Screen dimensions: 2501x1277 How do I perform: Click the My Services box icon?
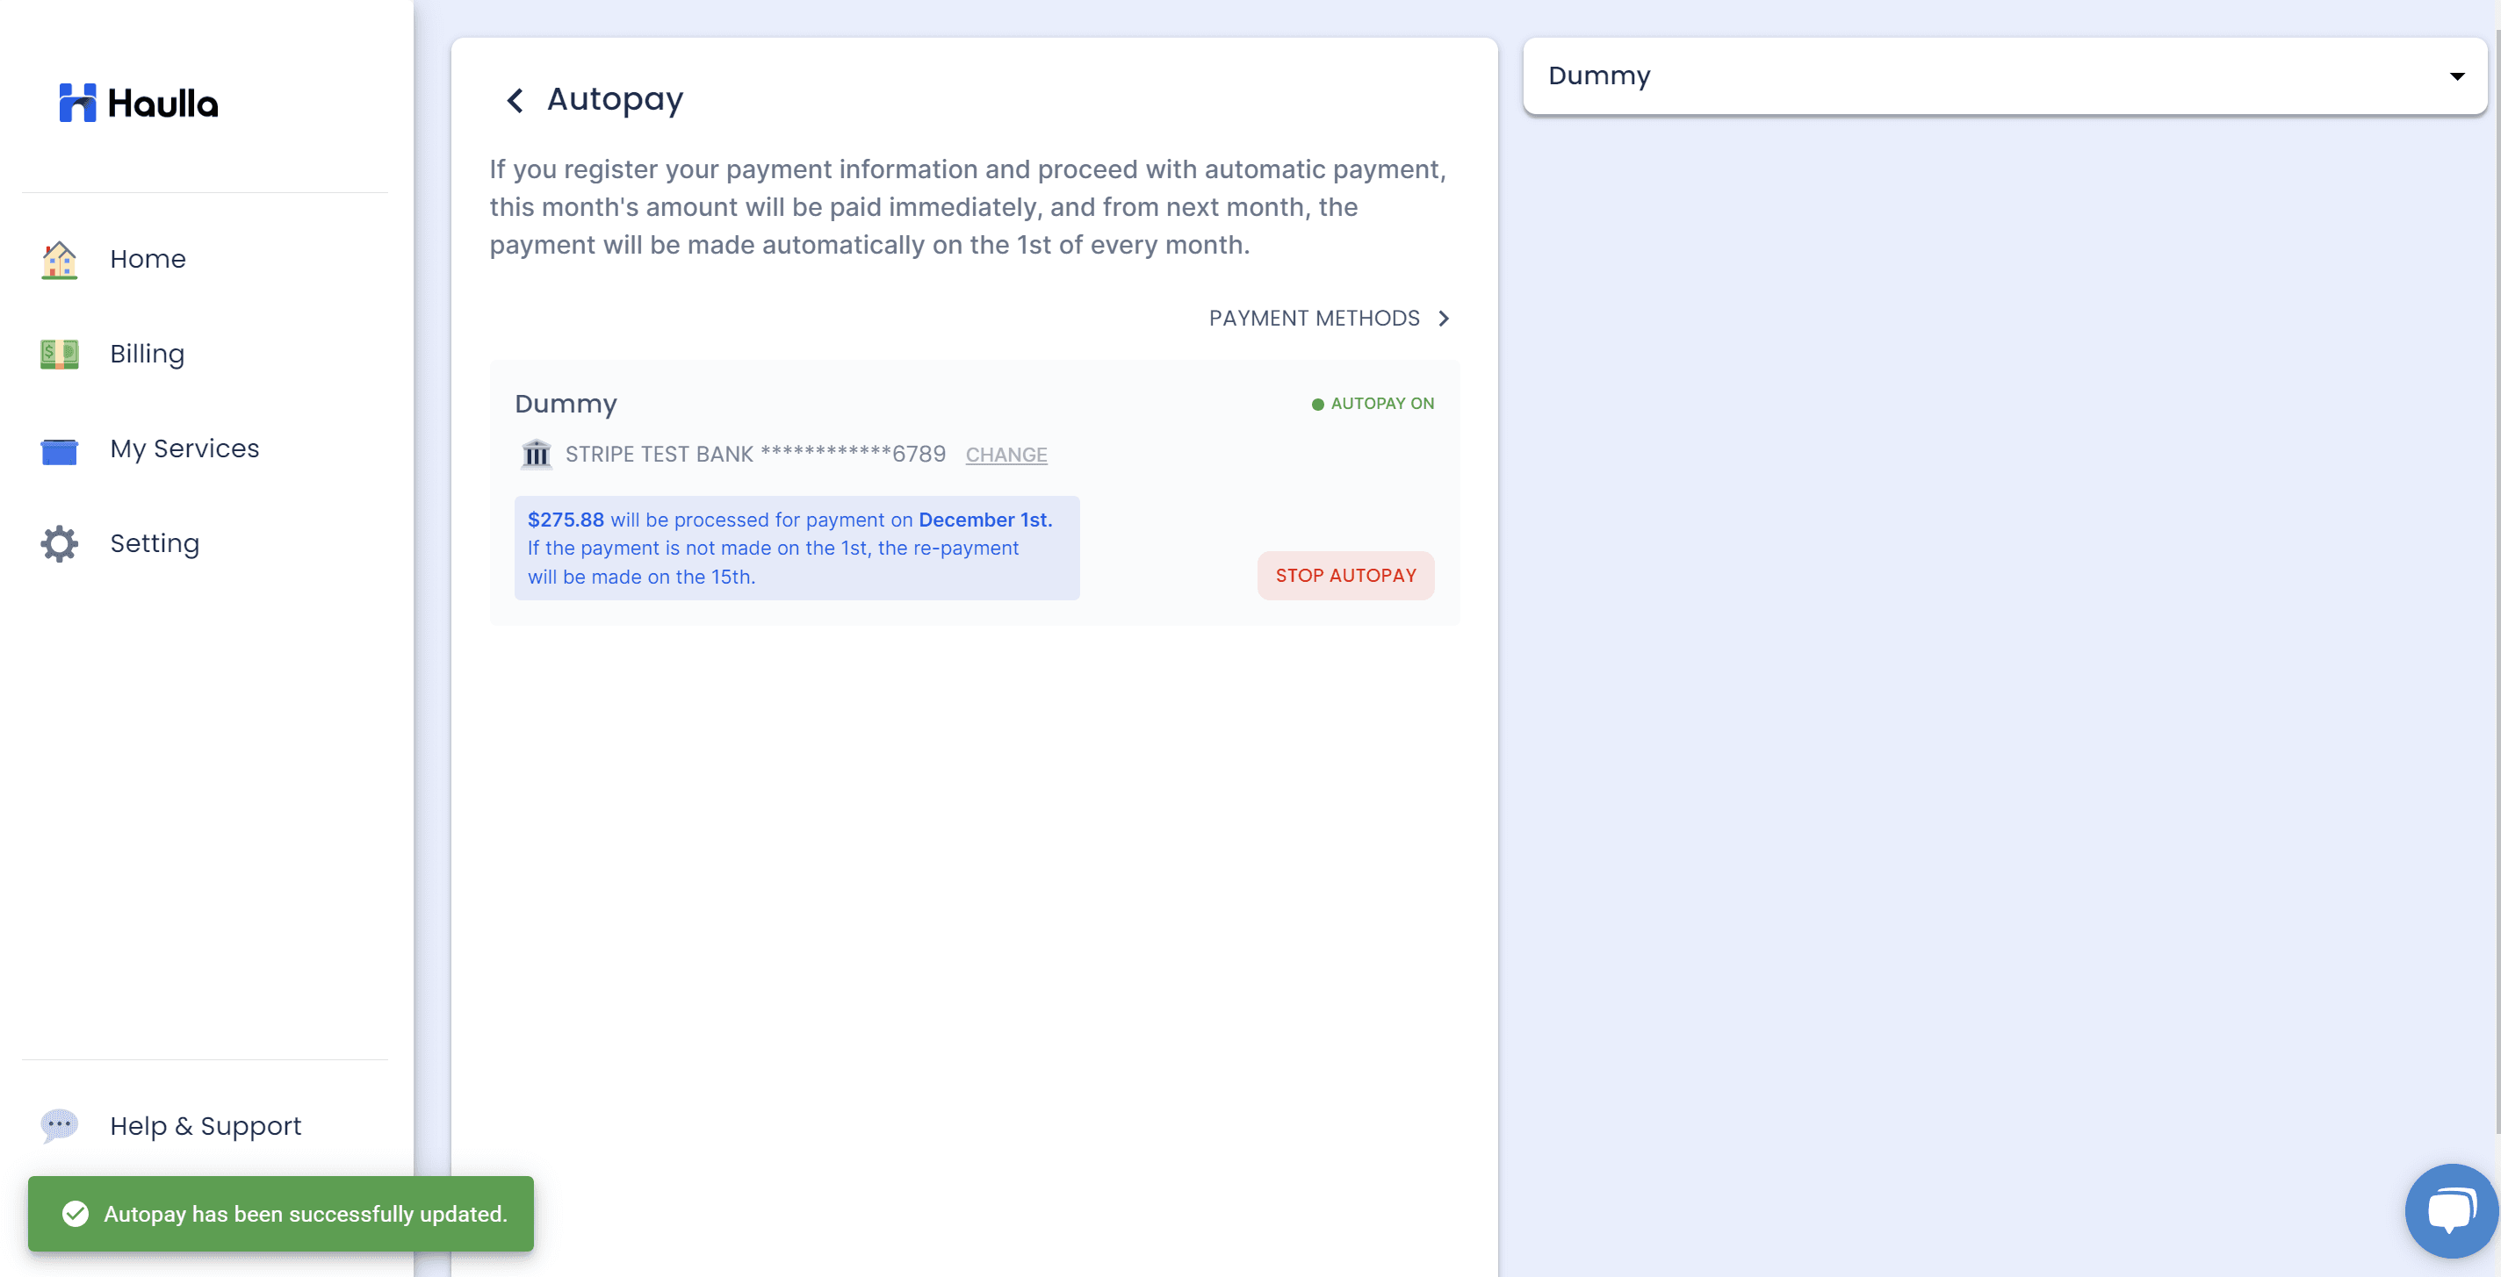[x=59, y=450]
